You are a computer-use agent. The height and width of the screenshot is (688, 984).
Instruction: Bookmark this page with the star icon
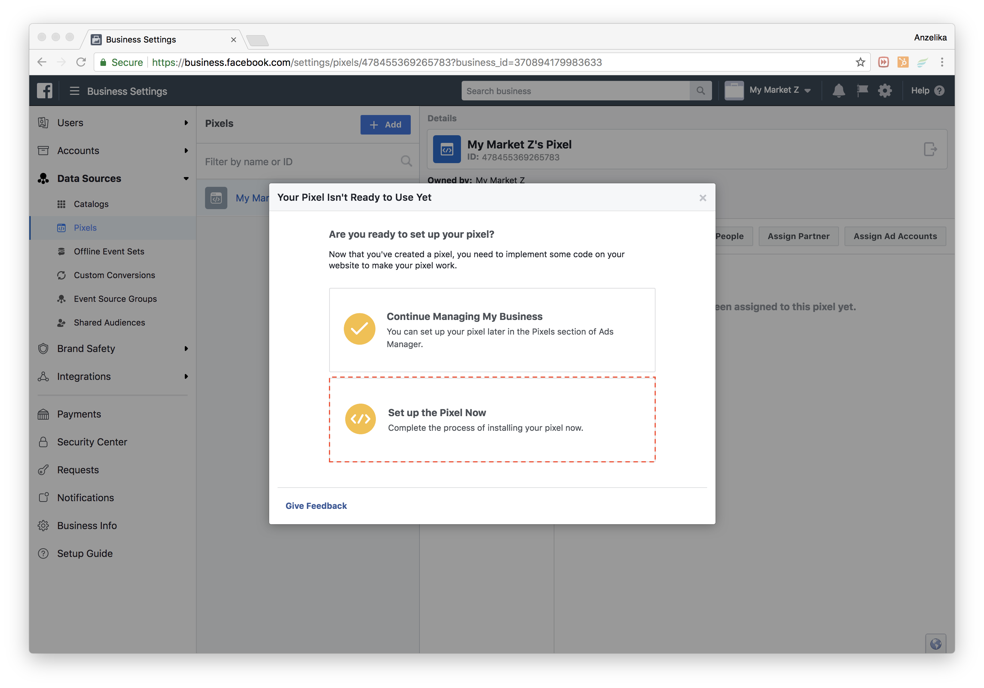pos(860,62)
